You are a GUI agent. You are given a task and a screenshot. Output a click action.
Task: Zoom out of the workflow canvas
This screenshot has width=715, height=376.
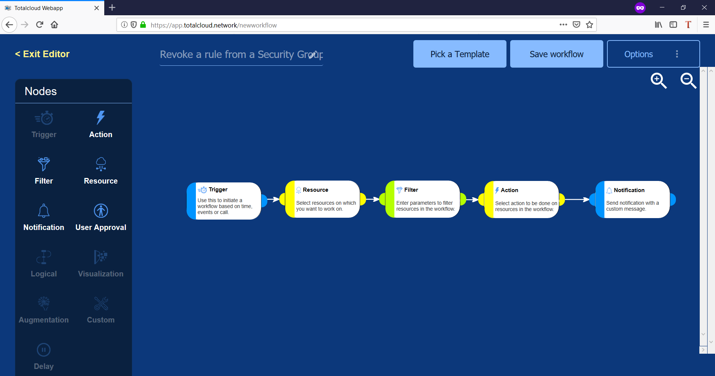(x=688, y=81)
